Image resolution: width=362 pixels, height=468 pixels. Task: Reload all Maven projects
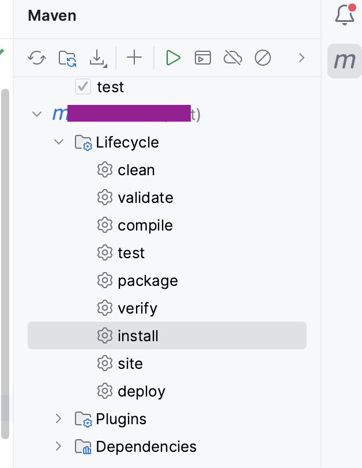pos(37,58)
